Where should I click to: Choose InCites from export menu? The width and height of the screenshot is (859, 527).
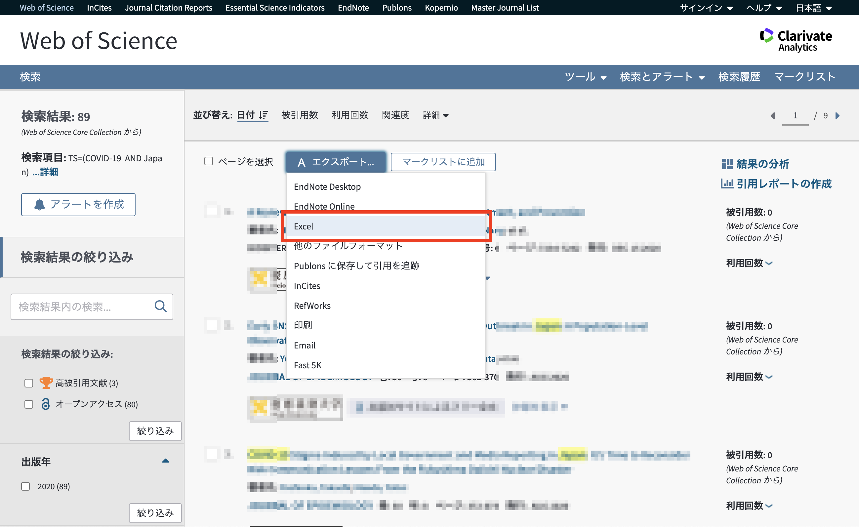pos(386,286)
